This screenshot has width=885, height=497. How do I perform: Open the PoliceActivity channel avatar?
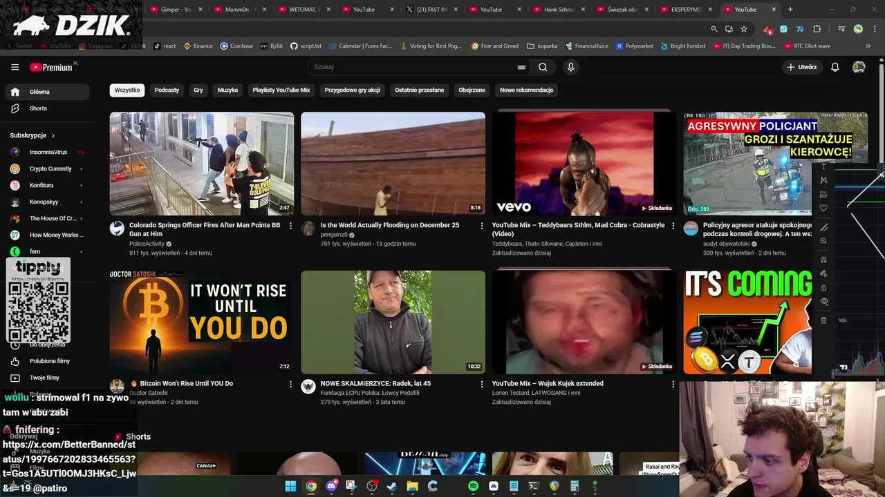pos(117,228)
